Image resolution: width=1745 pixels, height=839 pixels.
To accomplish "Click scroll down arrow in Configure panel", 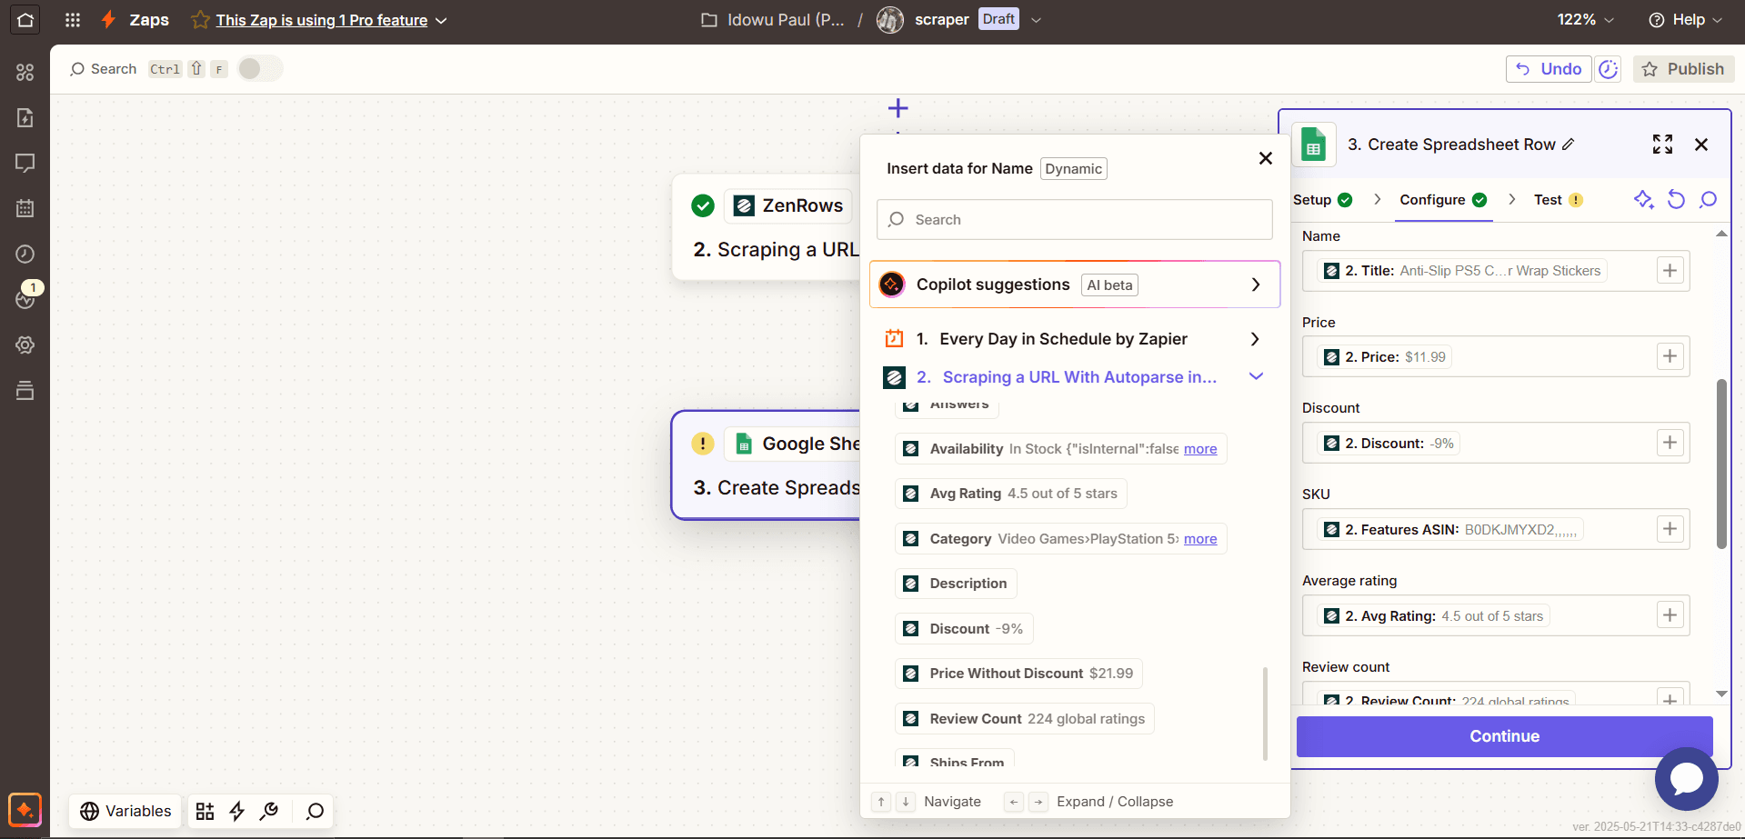I will 1720,694.
